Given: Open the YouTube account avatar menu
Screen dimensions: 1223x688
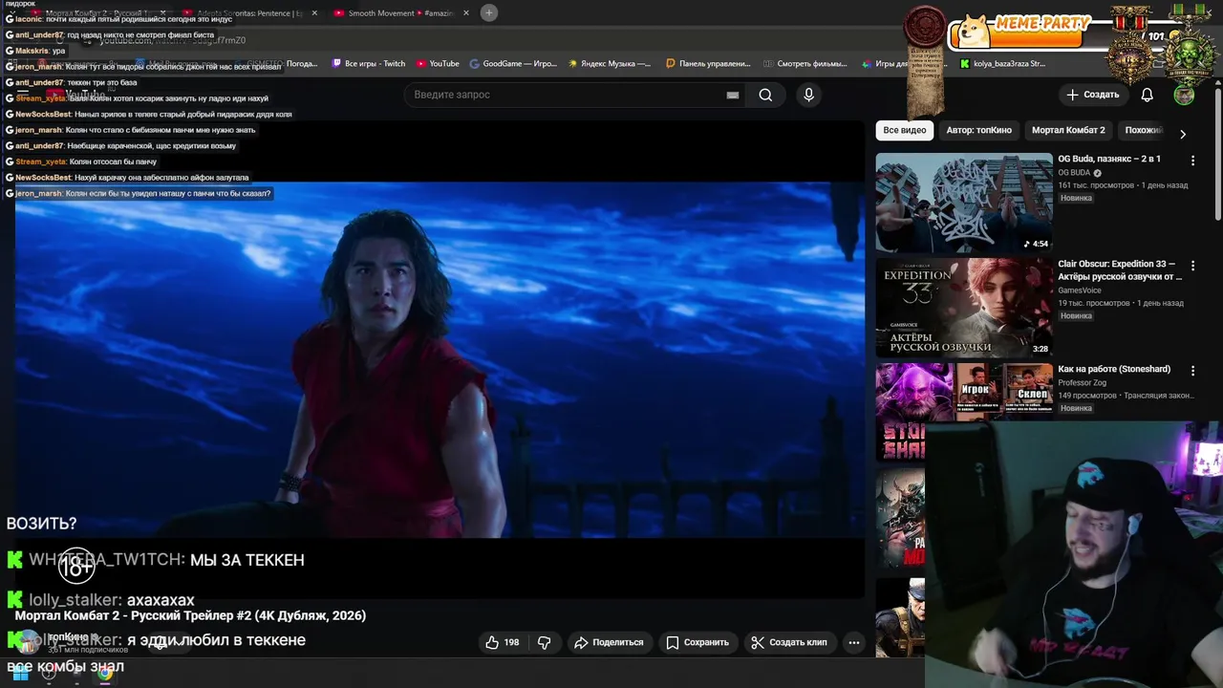Looking at the screenshot, I should [1184, 95].
